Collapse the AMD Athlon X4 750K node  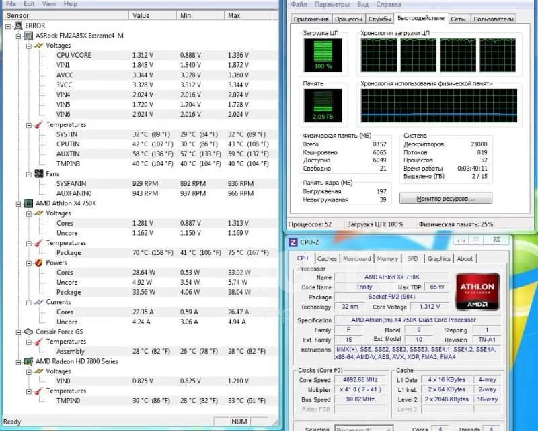tap(19, 204)
